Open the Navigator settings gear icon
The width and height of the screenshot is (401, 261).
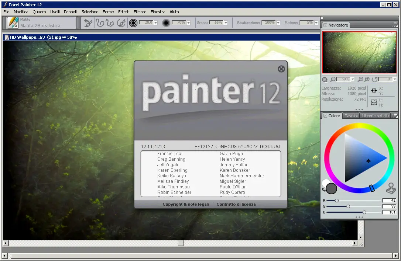(x=325, y=79)
